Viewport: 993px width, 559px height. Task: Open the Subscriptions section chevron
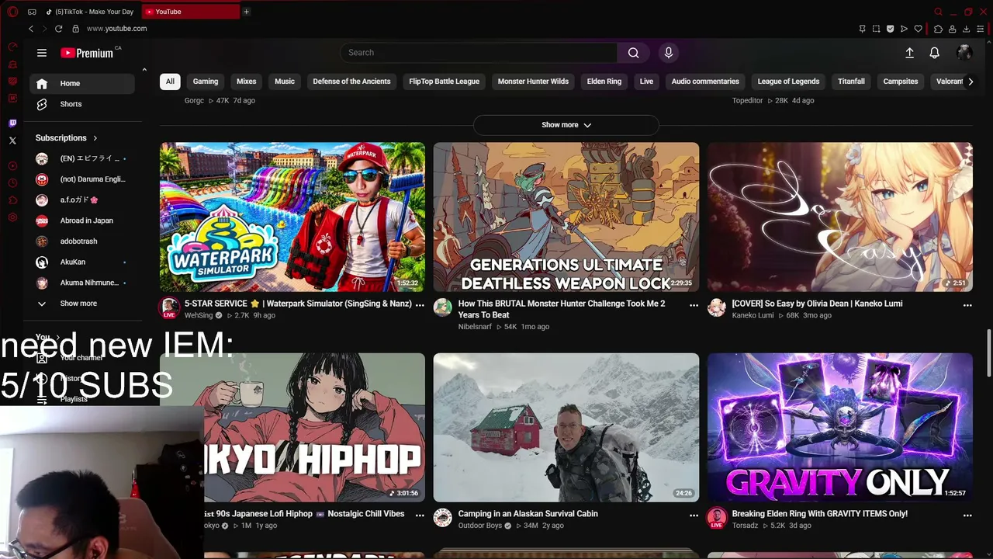[x=95, y=138]
